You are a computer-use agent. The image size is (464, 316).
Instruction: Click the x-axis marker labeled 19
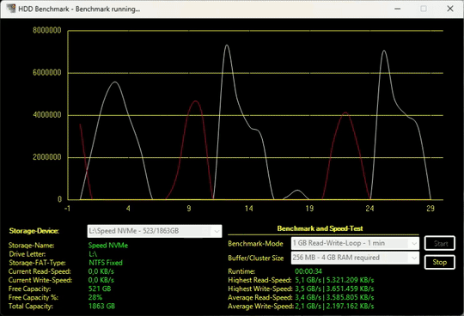tap(309, 209)
